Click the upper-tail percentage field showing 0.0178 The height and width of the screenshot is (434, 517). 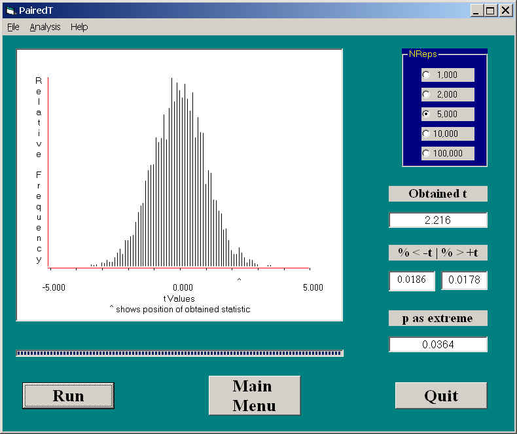point(464,281)
